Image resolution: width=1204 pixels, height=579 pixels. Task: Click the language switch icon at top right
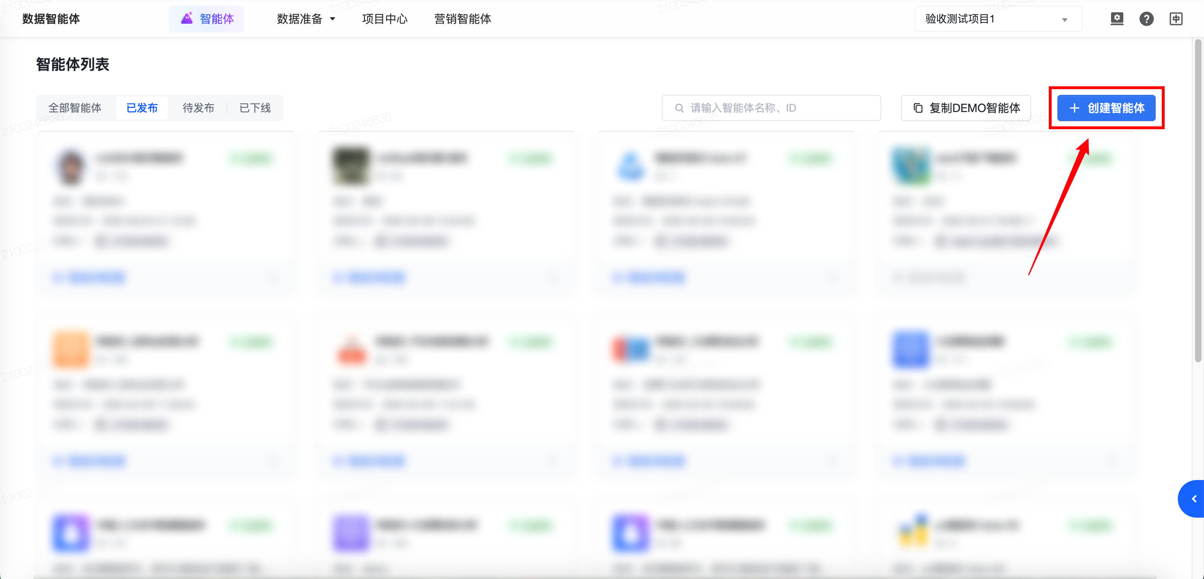(x=1176, y=19)
